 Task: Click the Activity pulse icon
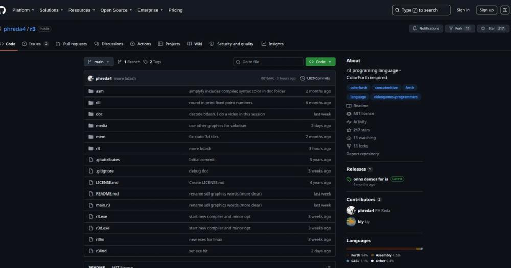pos(349,122)
